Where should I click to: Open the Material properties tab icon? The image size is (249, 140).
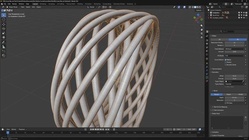tap(207, 81)
